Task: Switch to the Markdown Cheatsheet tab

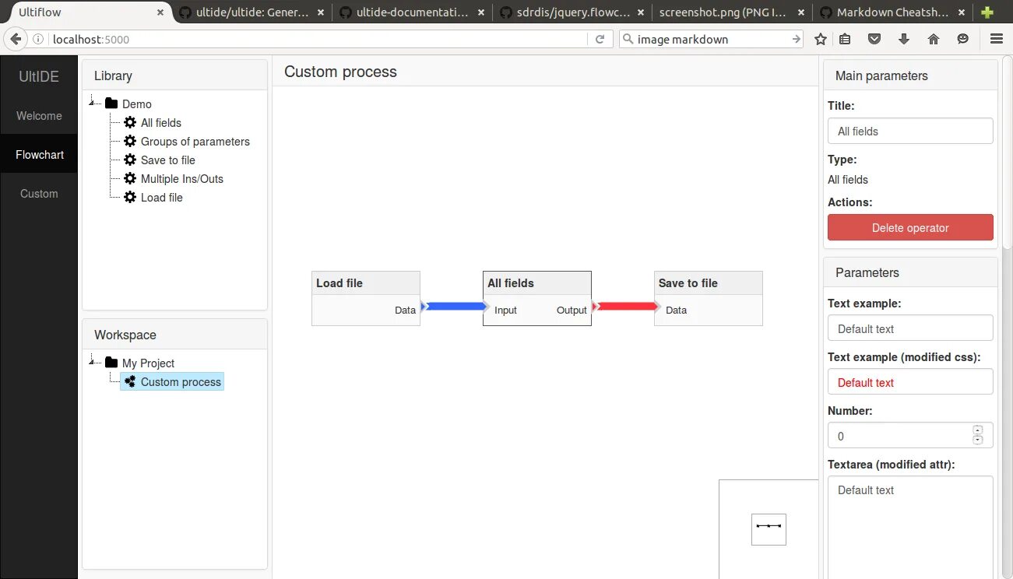Action: pos(893,12)
